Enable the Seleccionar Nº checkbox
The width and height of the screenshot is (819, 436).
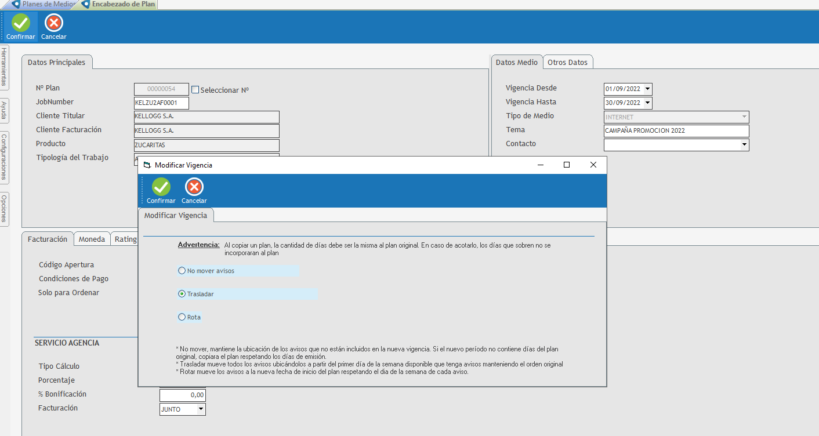point(195,90)
